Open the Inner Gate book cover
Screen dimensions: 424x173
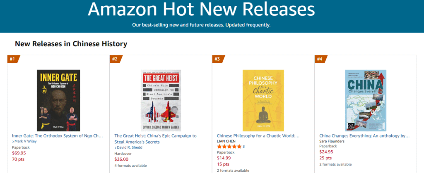pyautogui.click(x=58, y=100)
